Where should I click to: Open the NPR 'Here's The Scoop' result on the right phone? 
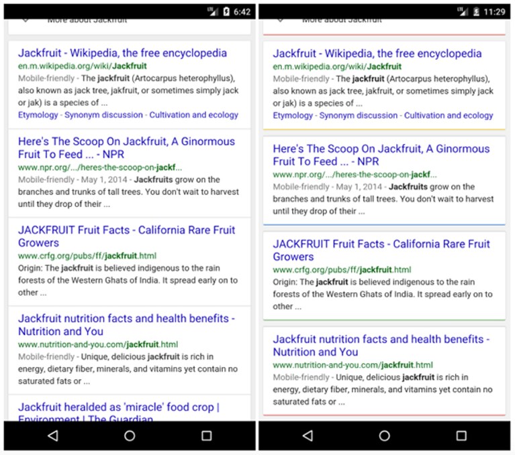[381, 155]
